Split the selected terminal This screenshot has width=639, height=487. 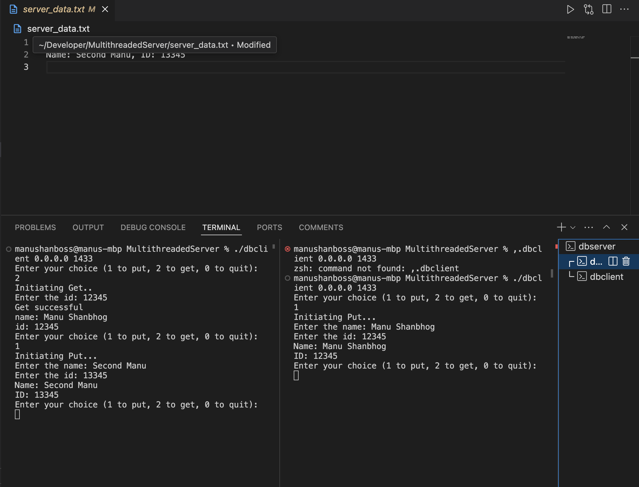click(613, 262)
